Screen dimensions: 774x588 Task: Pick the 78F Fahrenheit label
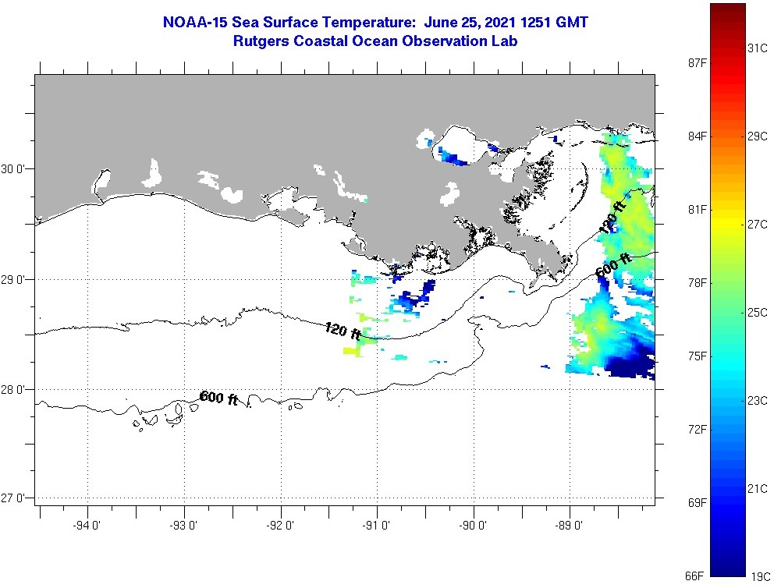pos(697,282)
